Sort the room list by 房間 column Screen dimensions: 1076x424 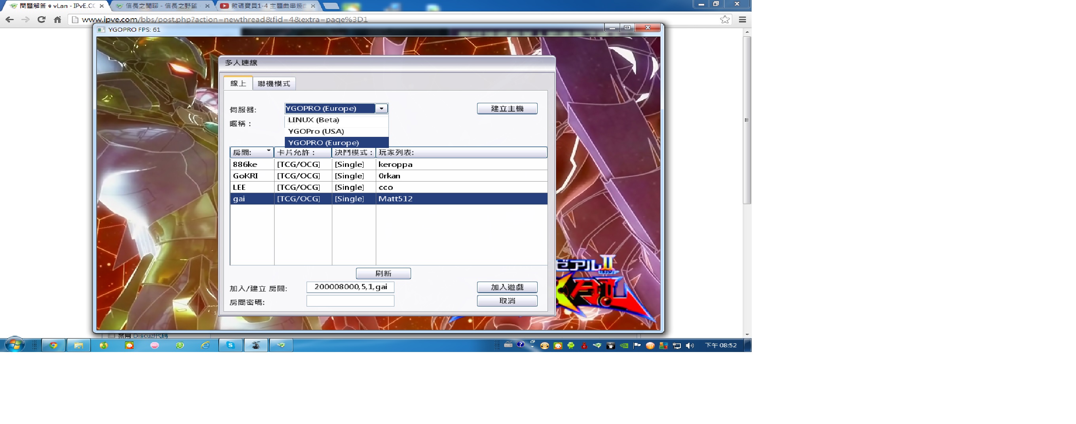click(252, 152)
